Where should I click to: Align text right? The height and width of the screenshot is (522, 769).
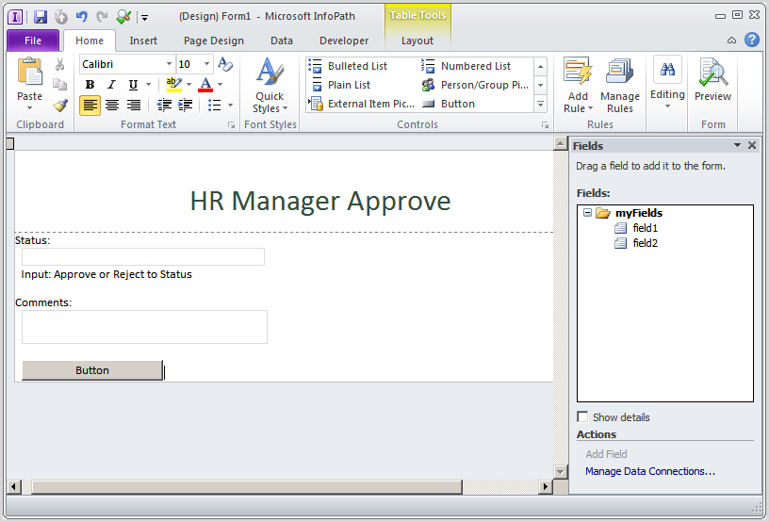coord(134,105)
